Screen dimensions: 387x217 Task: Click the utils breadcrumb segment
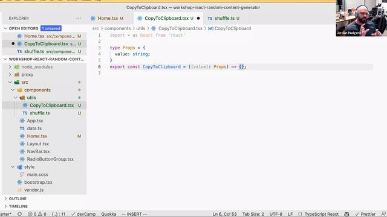tap(141, 28)
